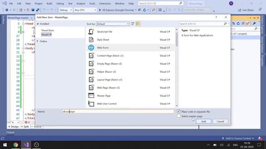Click Save All icon in toolbar
This screenshot has width=266, height=149.
pos(37,10)
